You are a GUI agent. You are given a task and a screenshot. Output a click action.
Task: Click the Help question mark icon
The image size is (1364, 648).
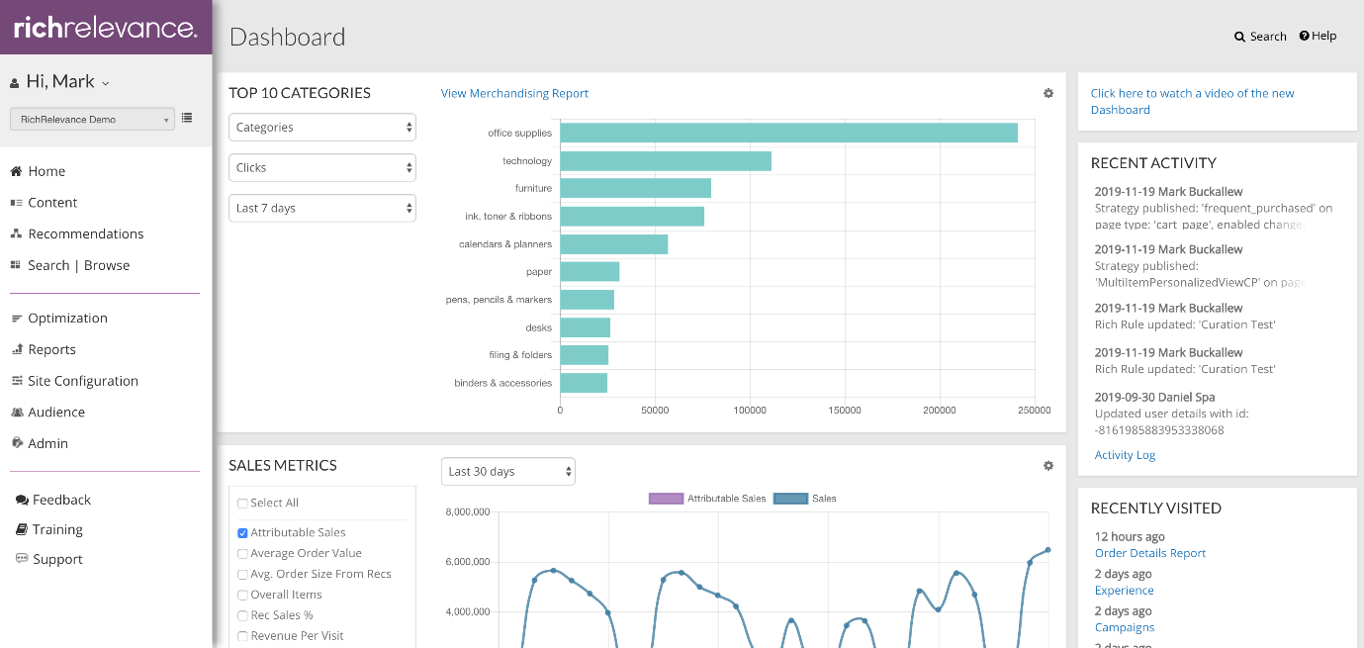(1305, 36)
